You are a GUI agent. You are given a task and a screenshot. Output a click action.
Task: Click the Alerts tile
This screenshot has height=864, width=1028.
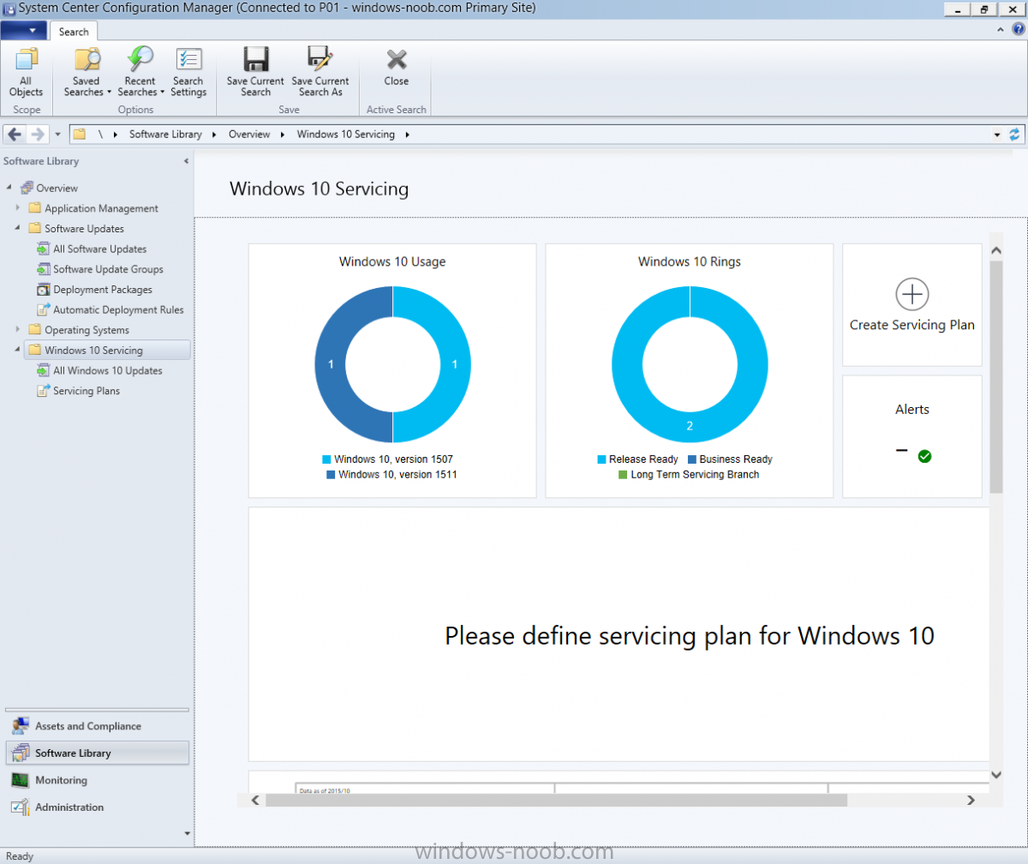912,436
